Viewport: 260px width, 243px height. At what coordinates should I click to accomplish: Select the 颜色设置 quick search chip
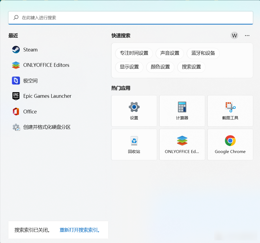(x=160, y=67)
